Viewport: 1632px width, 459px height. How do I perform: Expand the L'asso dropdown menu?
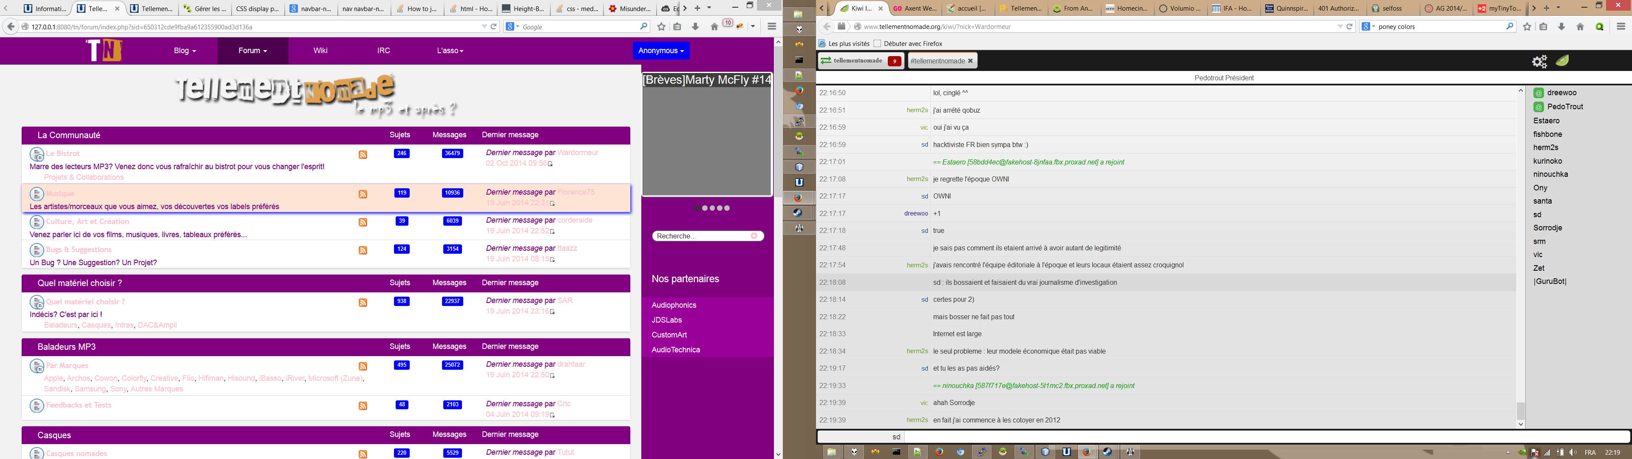450,51
